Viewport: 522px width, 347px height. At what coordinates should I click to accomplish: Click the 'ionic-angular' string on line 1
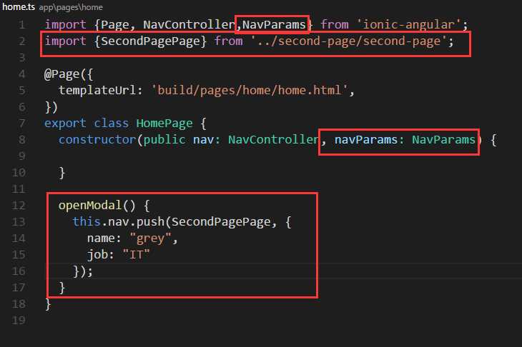[x=408, y=24]
